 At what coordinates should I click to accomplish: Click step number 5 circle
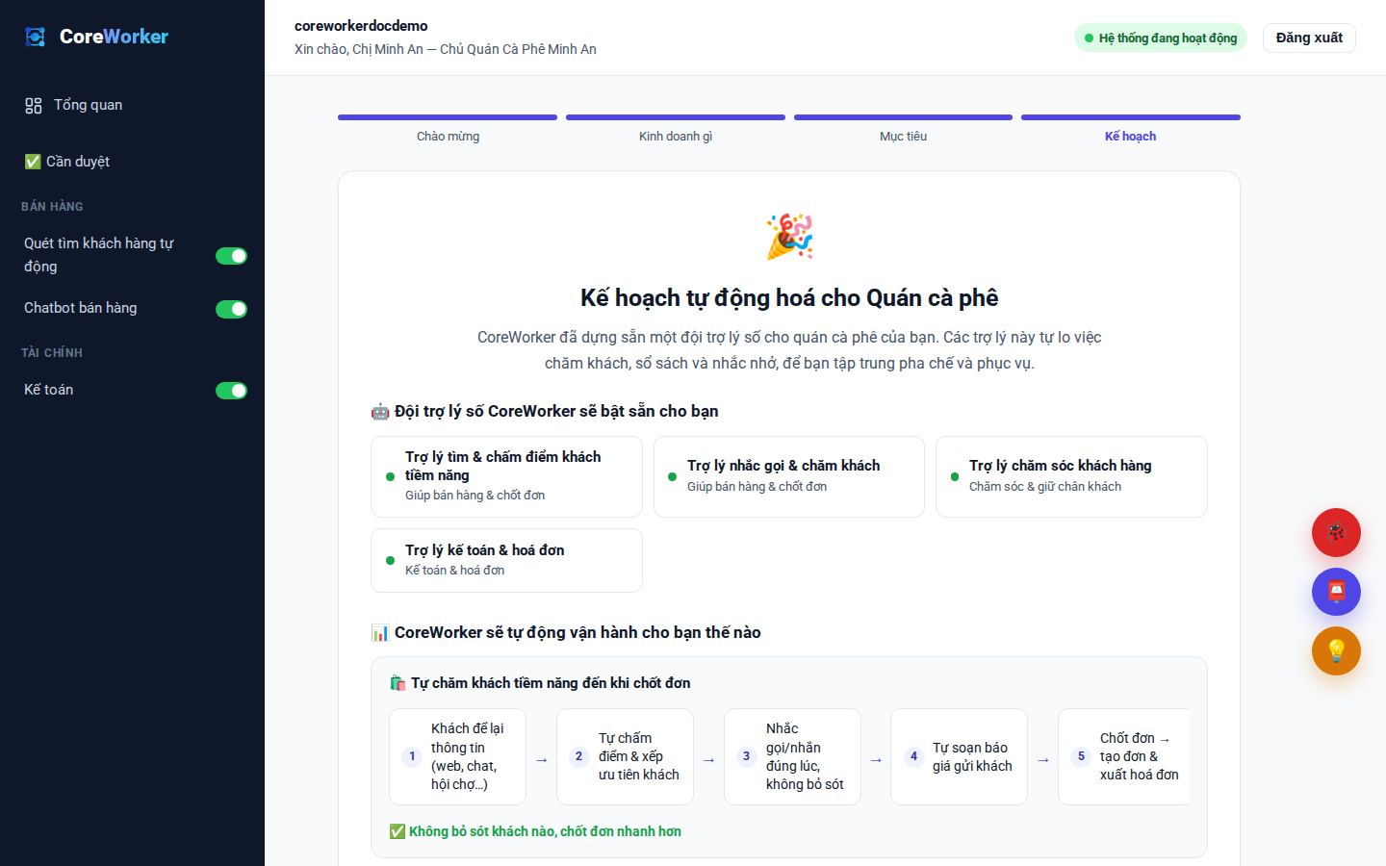1081,756
